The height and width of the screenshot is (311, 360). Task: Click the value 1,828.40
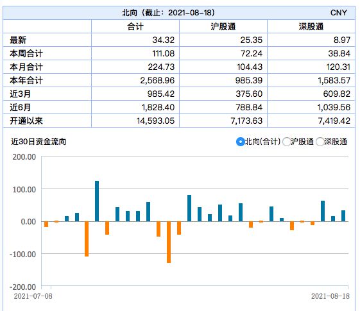[159, 107]
